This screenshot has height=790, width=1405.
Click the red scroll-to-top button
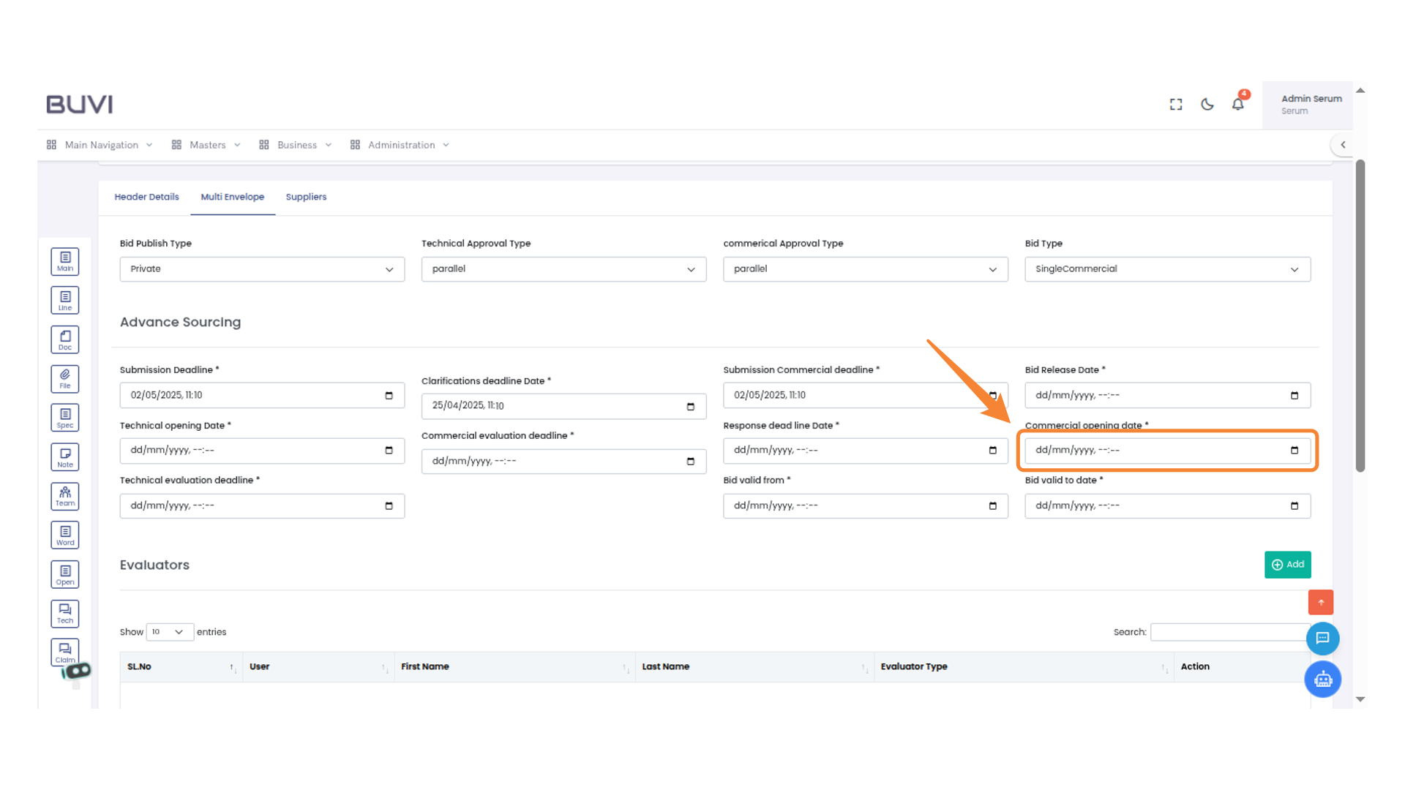[x=1321, y=602]
